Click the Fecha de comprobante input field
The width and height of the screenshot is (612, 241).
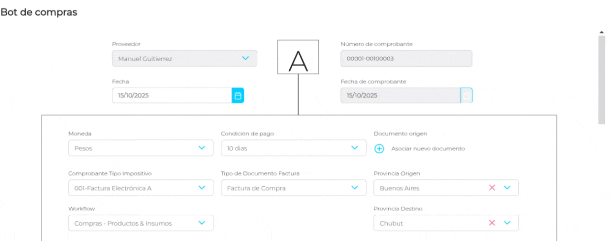click(400, 95)
